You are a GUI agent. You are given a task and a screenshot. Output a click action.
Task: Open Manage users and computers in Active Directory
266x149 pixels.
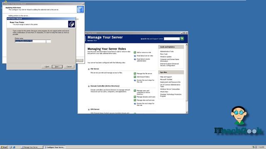click(x=143, y=92)
